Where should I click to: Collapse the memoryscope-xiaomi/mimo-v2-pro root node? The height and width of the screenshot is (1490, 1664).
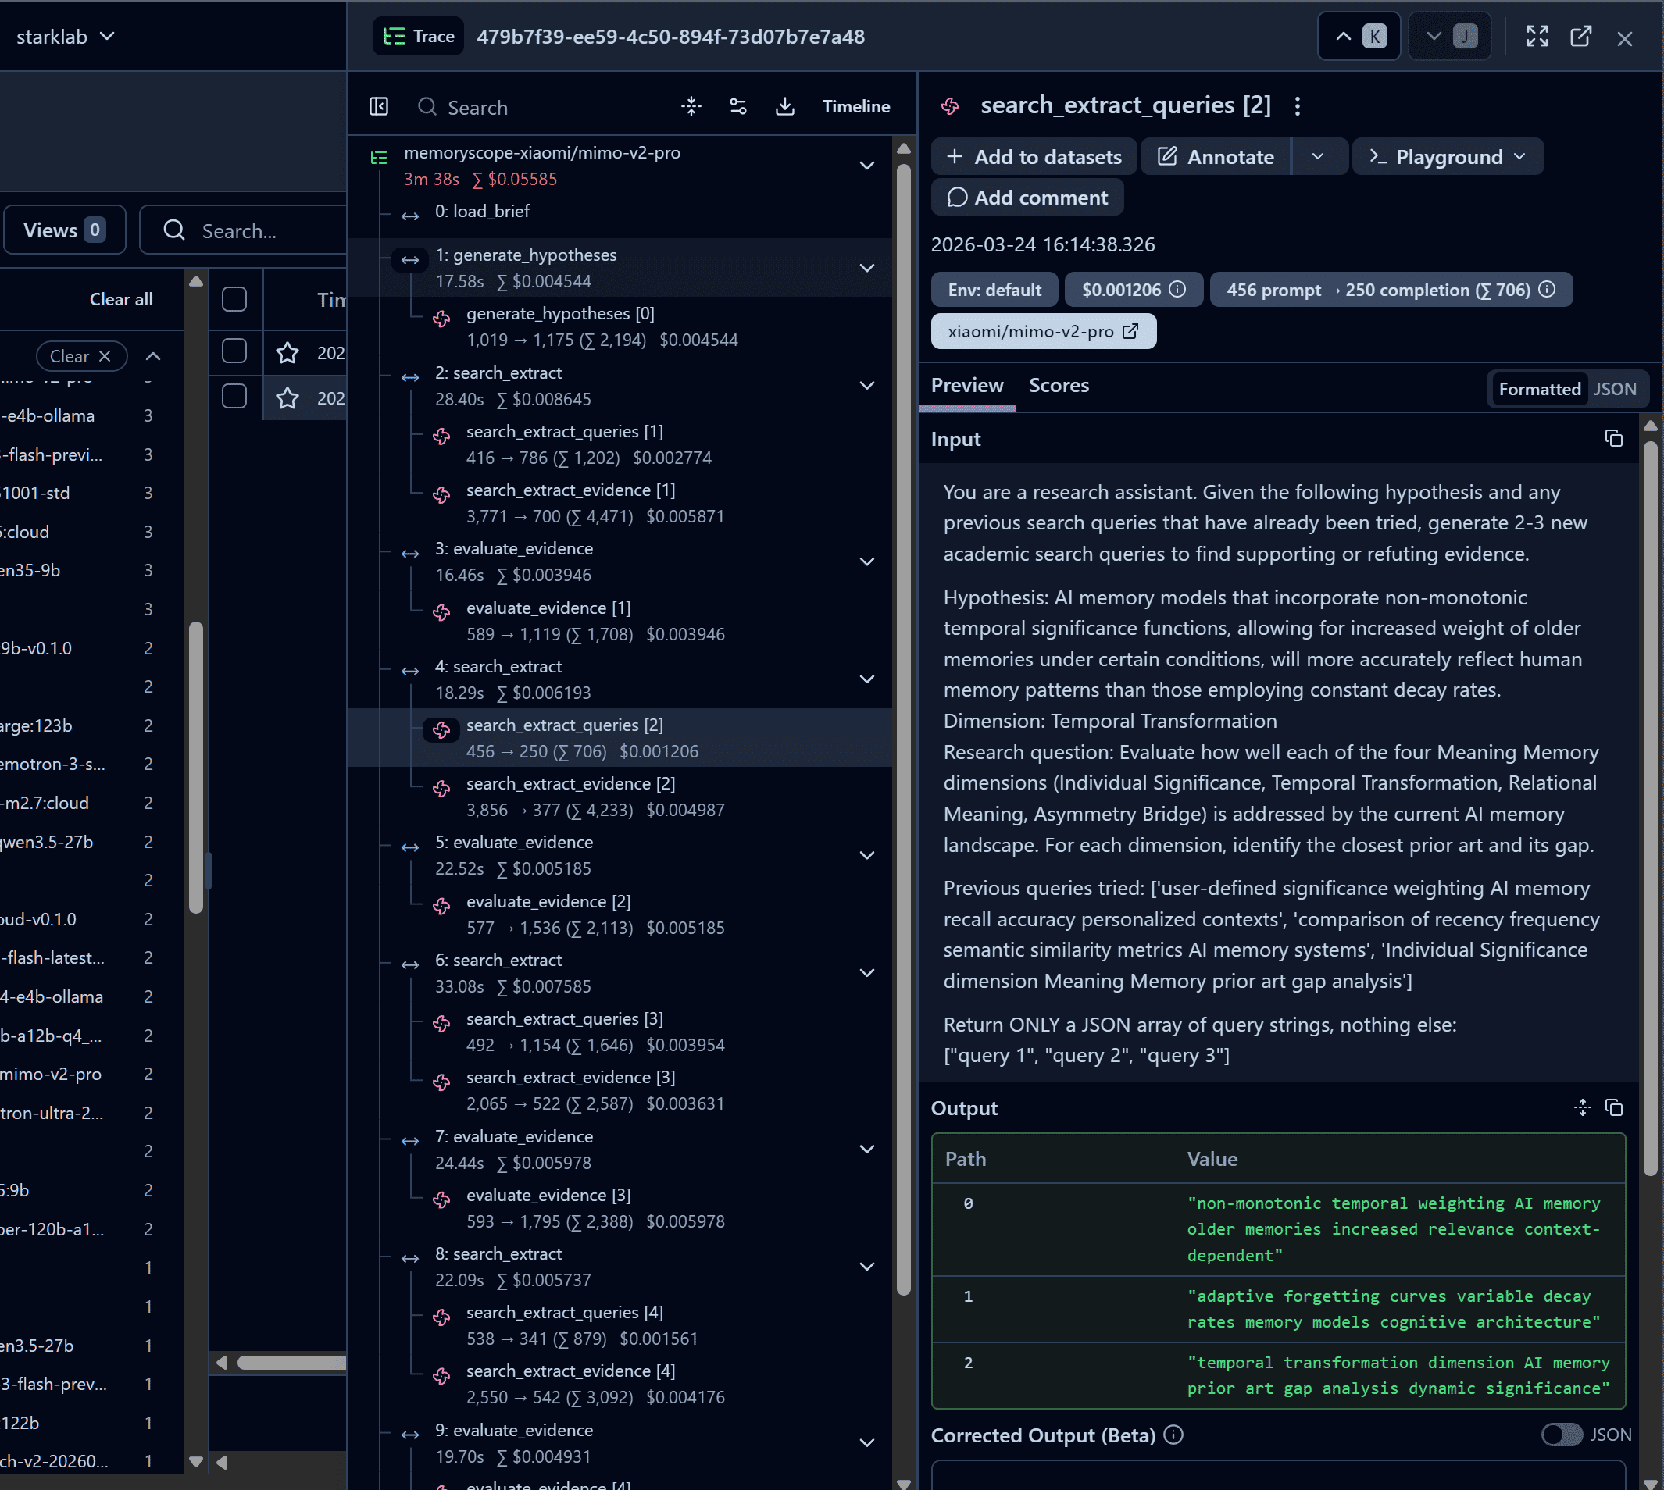[x=866, y=166]
